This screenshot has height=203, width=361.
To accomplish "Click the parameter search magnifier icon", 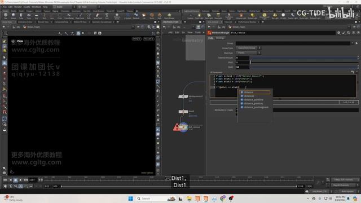I will (x=349, y=33).
